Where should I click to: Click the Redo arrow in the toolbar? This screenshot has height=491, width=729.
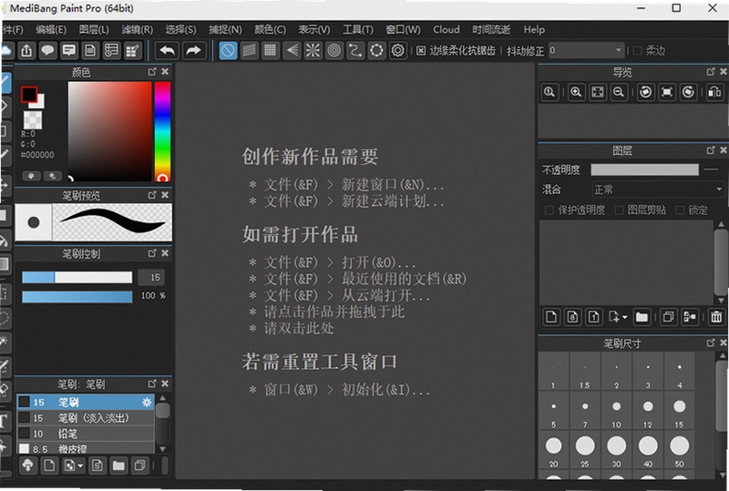(193, 50)
